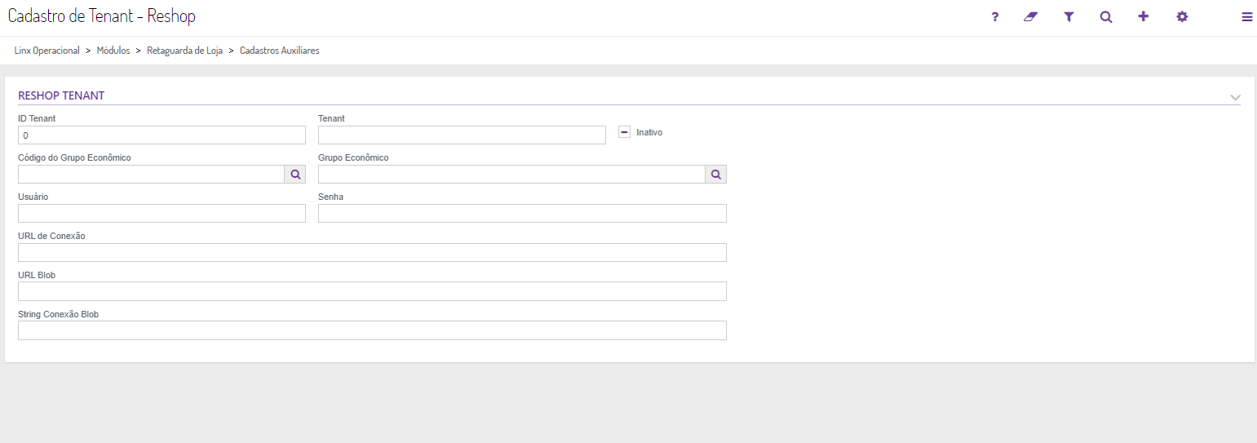This screenshot has width=1257, height=443.
Task: Focus the Grupo Econômico text field
Action: (511, 174)
